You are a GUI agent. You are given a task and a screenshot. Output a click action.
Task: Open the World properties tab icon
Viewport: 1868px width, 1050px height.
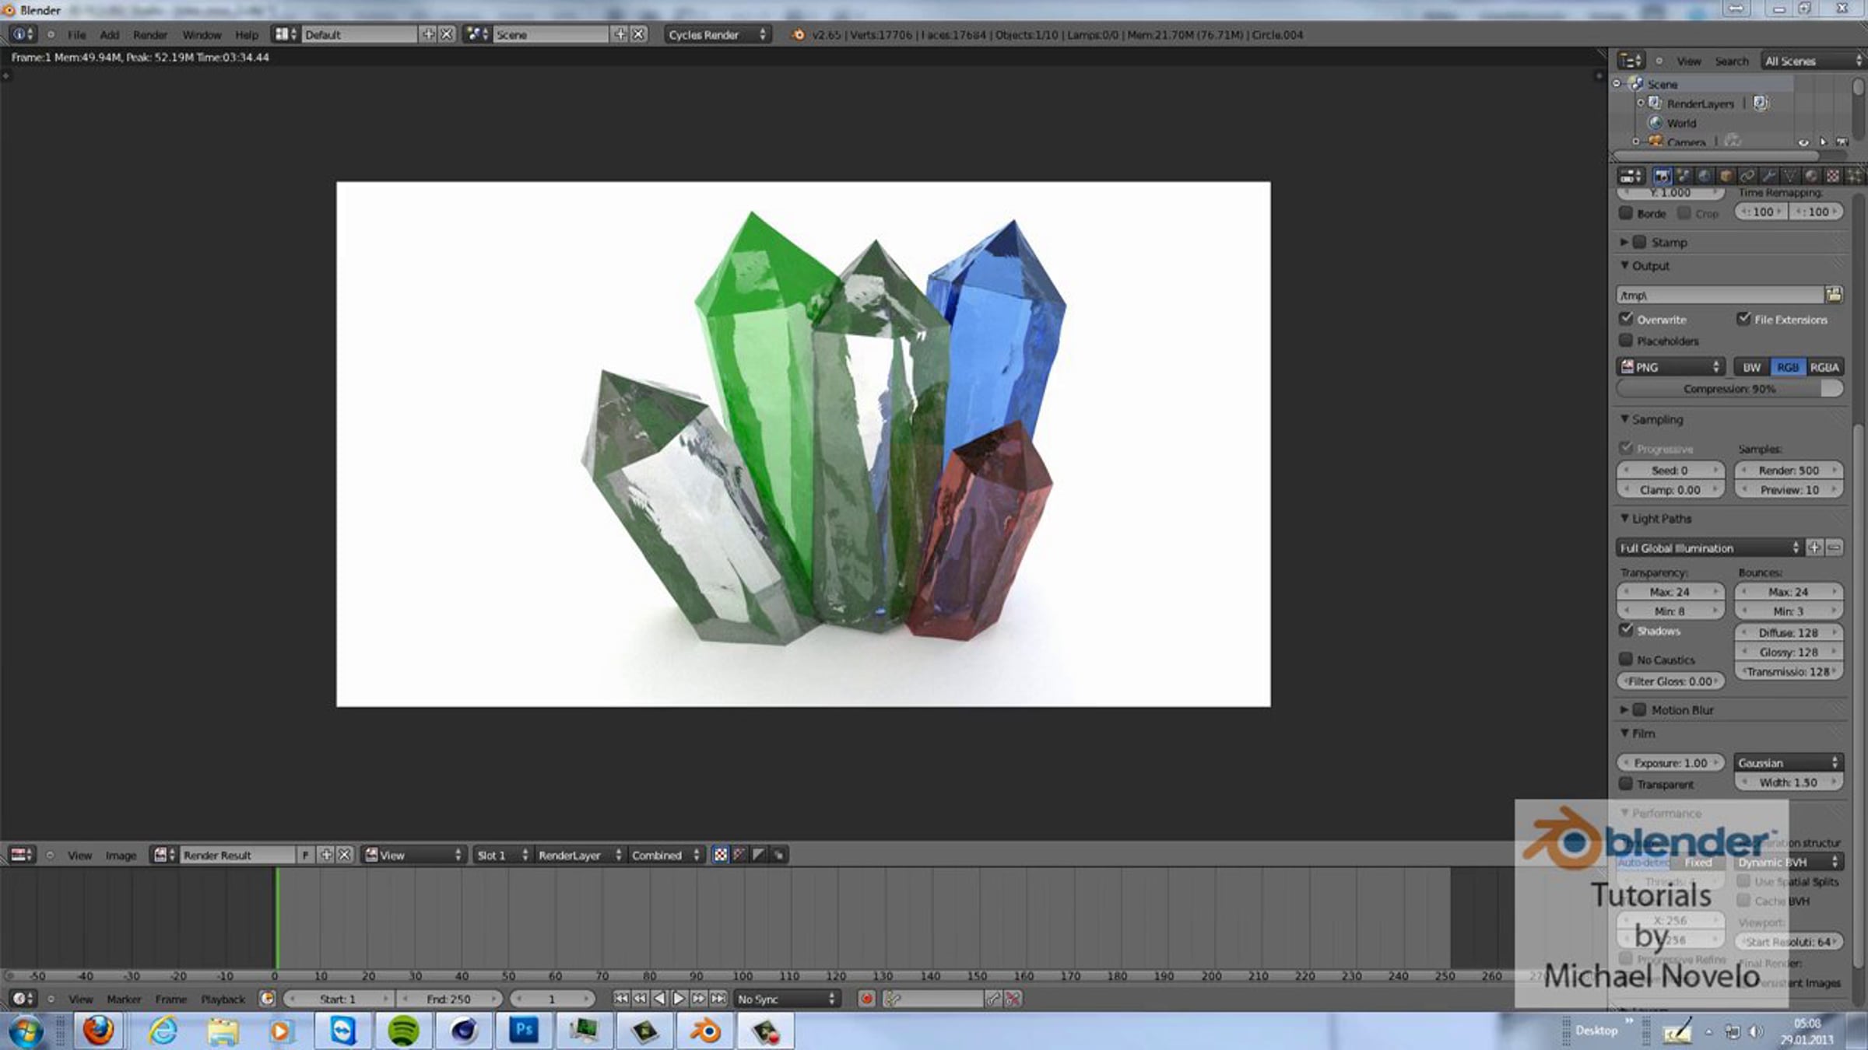click(1705, 176)
